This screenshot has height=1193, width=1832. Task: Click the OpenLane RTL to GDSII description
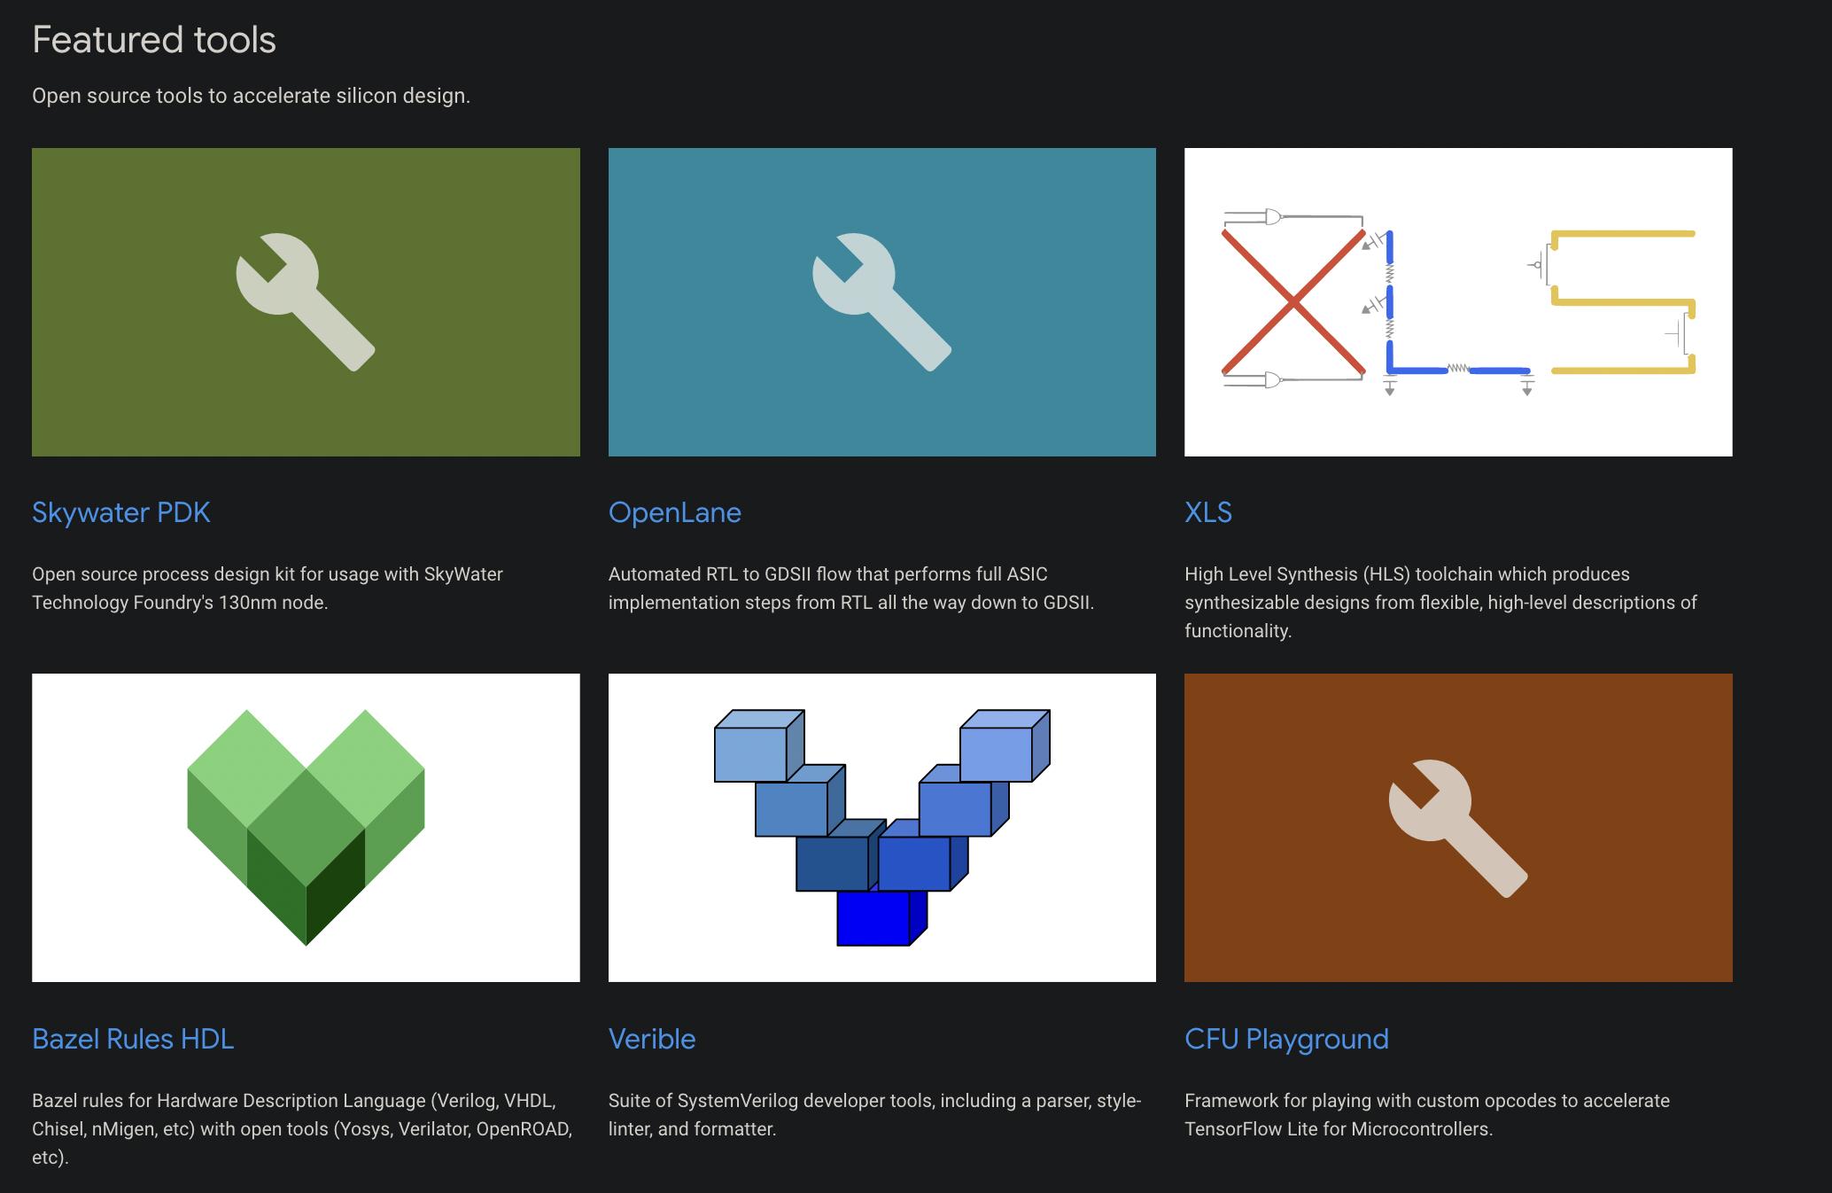[x=850, y=588]
